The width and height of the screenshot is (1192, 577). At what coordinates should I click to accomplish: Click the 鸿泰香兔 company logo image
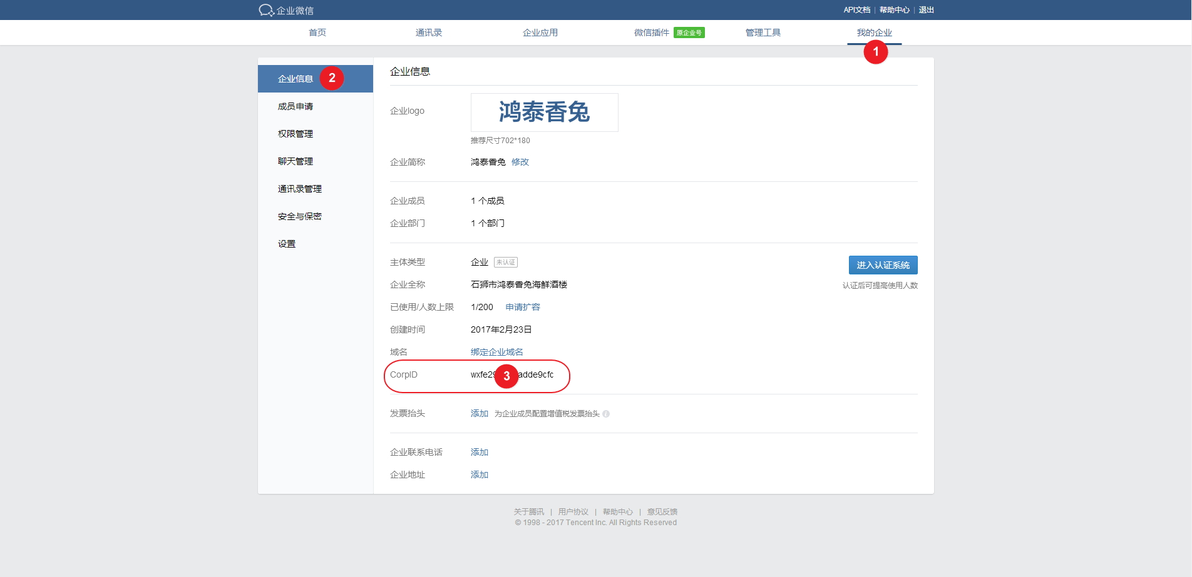pos(545,113)
